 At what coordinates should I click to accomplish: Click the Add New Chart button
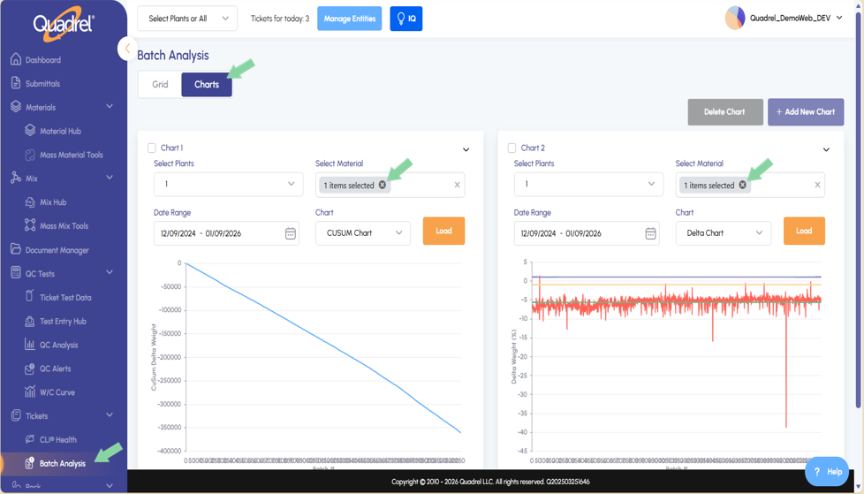(x=806, y=112)
